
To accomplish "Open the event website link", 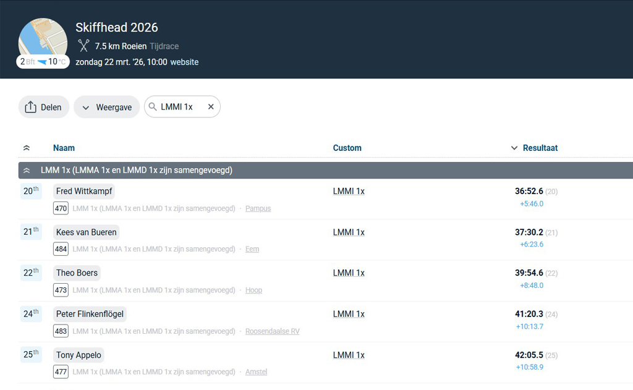I will click(x=184, y=62).
